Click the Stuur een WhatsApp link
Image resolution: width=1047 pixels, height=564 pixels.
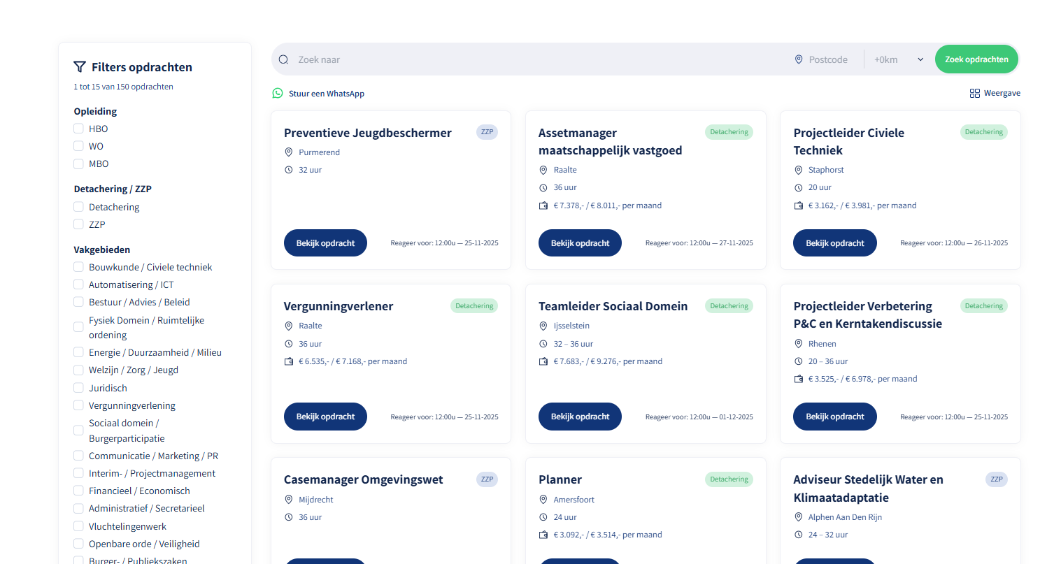326,94
